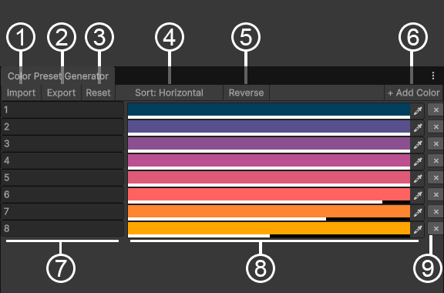Open the violet color swatch in row 3

tap(269, 145)
